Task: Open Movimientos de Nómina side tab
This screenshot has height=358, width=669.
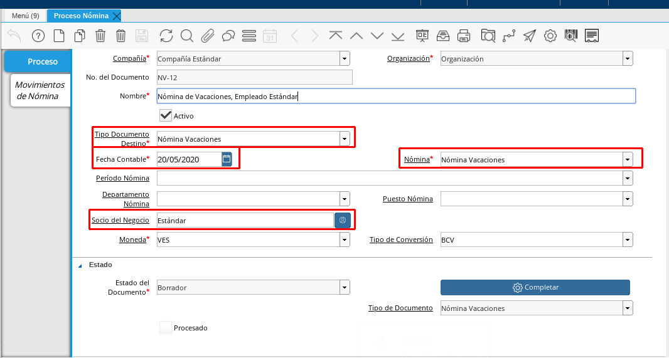Action: 40,90
